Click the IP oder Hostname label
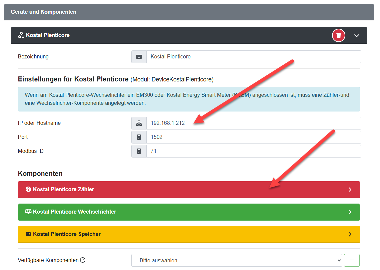The image size is (380, 270). click(39, 123)
